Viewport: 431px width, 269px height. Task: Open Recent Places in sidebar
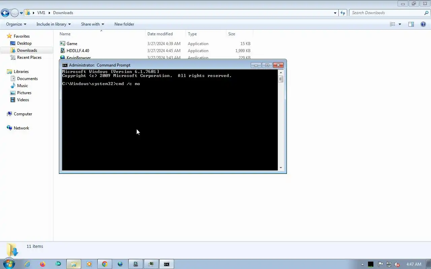29,57
